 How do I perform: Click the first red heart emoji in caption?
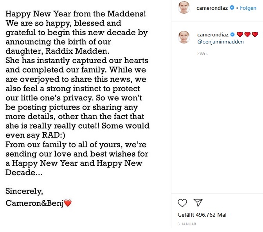pos(240,34)
